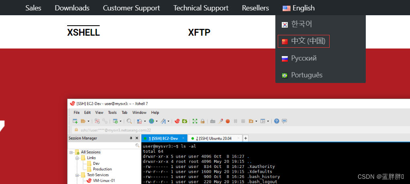This screenshot has width=410, height=184.
Task: Click the speech bubble Feedback icon
Action: tap(284, 121)
